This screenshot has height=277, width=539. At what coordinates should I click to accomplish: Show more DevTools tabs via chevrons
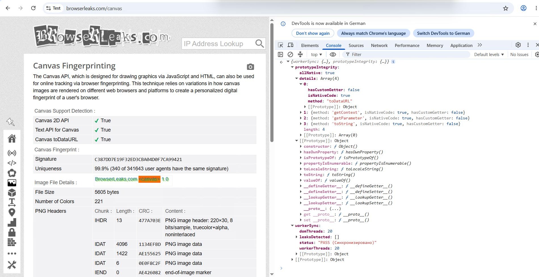pos(480,45)
